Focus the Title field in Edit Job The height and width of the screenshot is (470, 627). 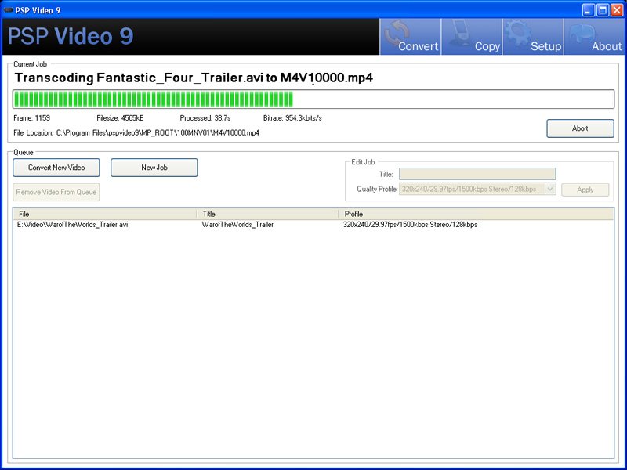point(477,174)
